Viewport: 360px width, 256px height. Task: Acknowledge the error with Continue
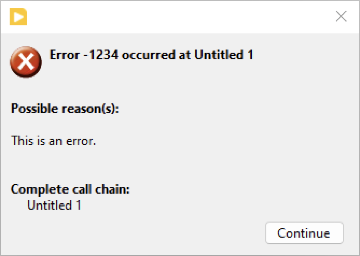tap(304, 233)
